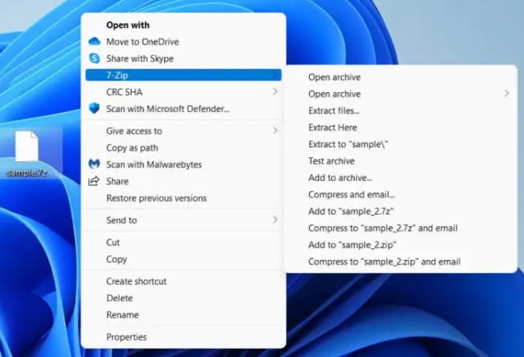
Task: Expand the CRC SHA submenu chevron
Action: [274, 91]
